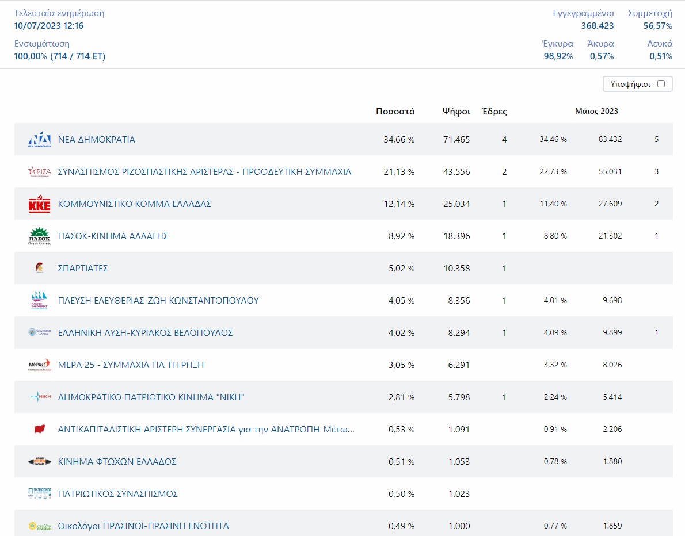Click the Ποσοστό column header
This screenshot has width=685, height=536.
[395, 112]
